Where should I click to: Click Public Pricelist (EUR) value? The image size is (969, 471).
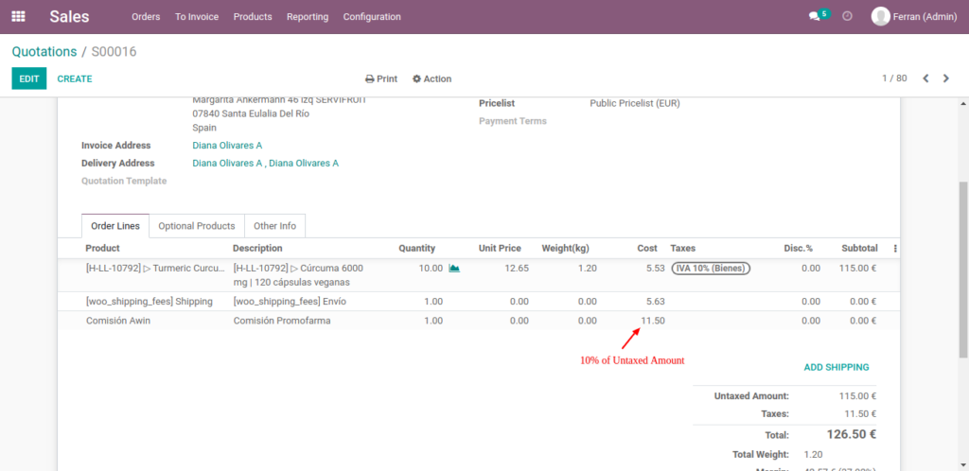click(635, 104)
